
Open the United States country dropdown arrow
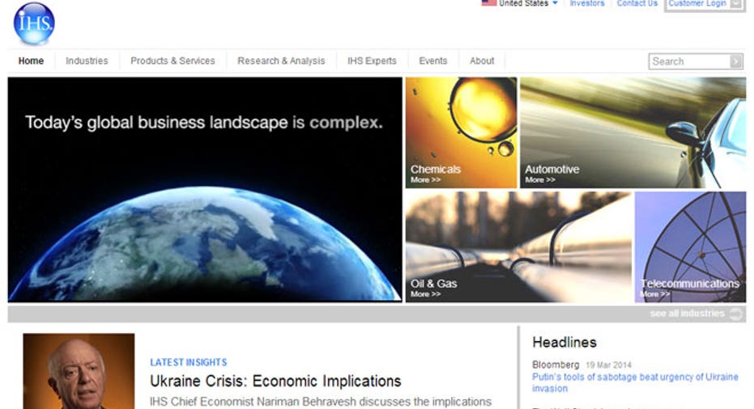(555, 3)
